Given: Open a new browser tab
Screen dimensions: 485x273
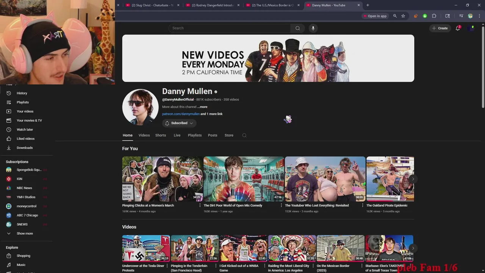Looking at the screenshot, I should [368, 5].
